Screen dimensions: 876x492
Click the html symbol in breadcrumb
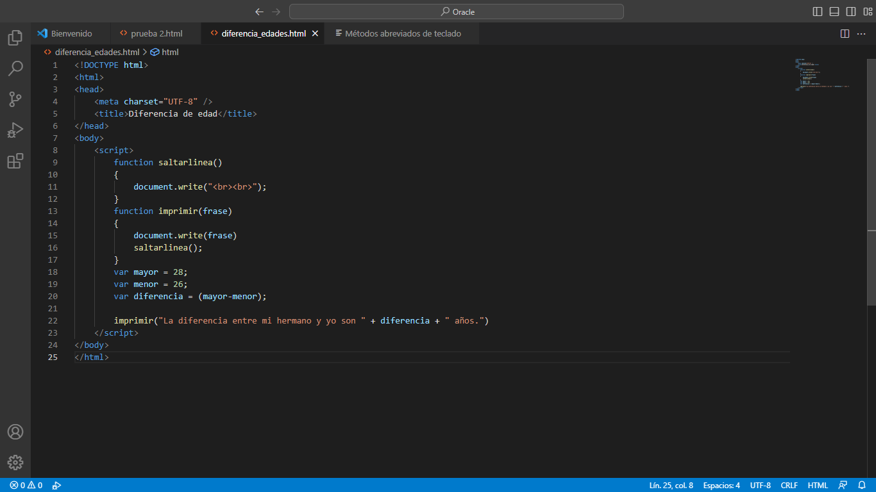170,52
